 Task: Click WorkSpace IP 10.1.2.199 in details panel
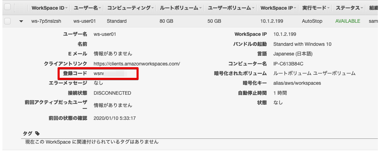[285, 34]
